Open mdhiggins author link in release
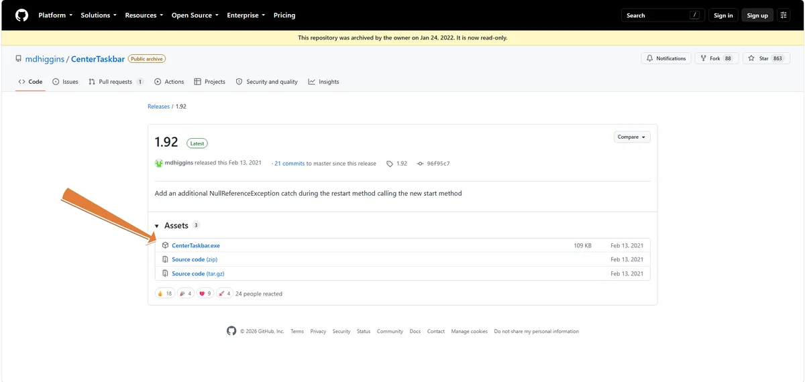Viewport: 805px width, 382px height. click(x=180, y=164)
